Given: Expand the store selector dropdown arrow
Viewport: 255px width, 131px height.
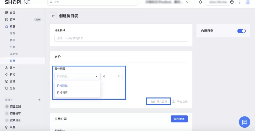Looking at the screenshot, I should coord(187,2).
